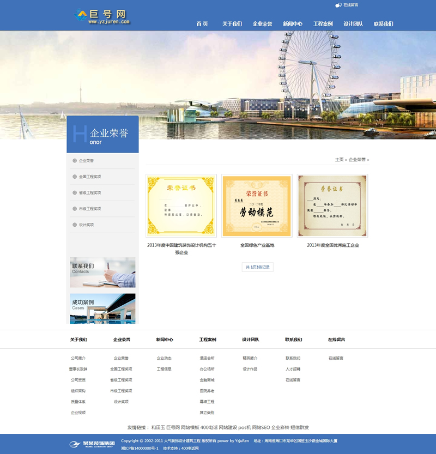Open the 联系我们 Contacts banner in the sidebar
The height and width of the screenshot is (454, 436).
click(102, 273)
